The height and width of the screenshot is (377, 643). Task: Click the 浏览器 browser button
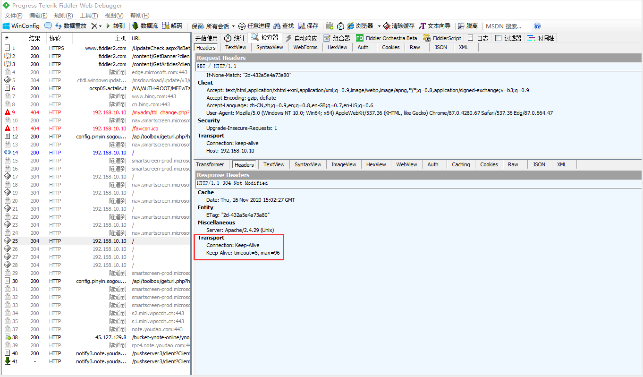click(360, 26)
